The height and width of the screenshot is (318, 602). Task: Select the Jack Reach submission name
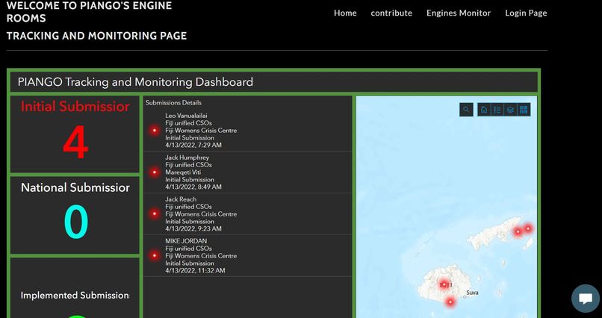tap(181, 199)
